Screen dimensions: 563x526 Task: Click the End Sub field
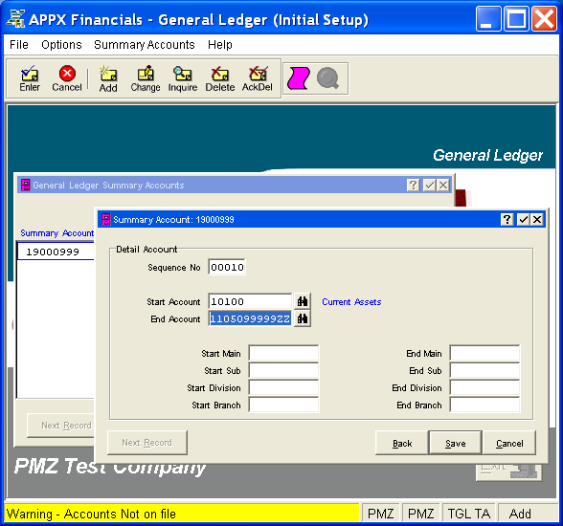click(484, 370)
